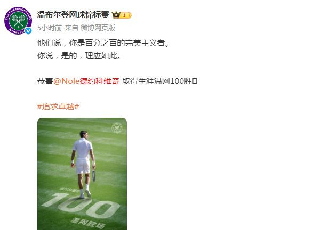Click the word 恭喜 before the mention
The height and width of the screenshot is (230, 313).
pos(45,81)
